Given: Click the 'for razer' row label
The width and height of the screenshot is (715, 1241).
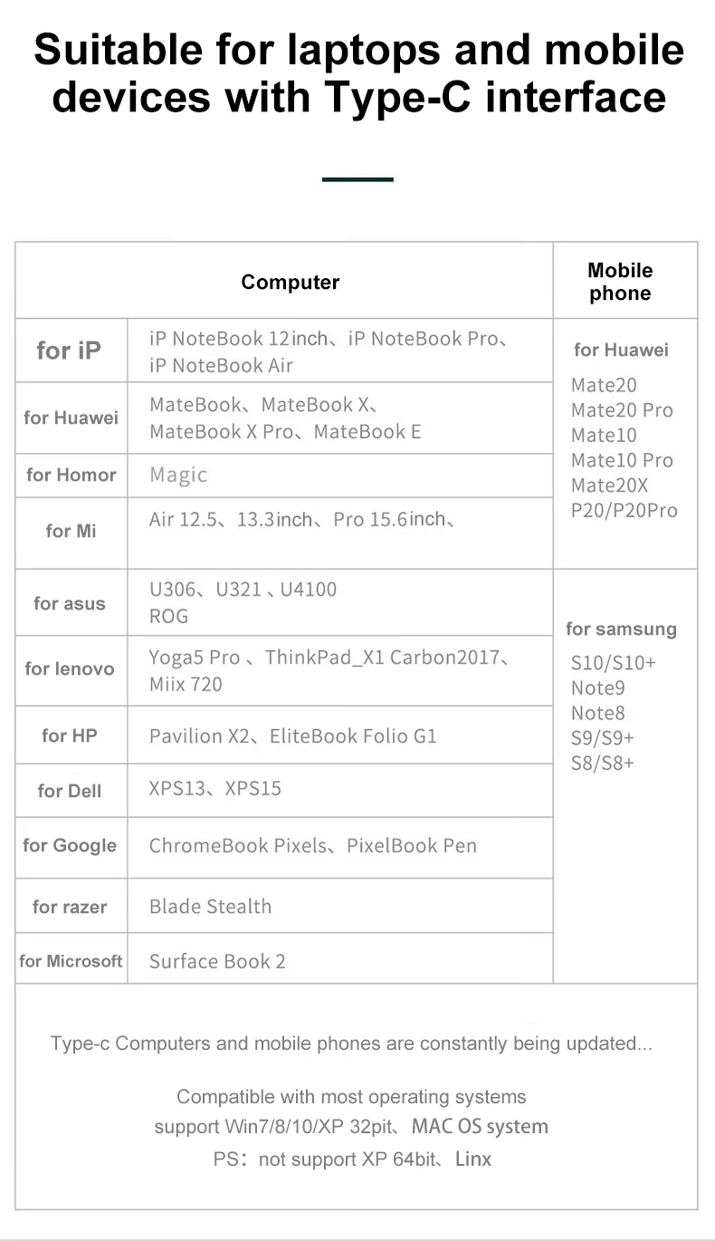Looking at the screenshot, I should (x=70, y=907).
